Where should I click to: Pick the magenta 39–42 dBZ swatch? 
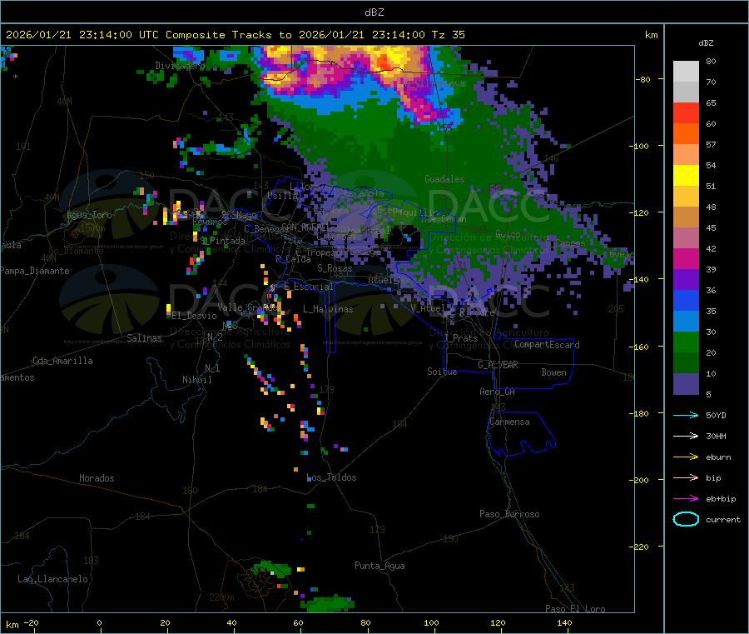[x=686, y=258]
